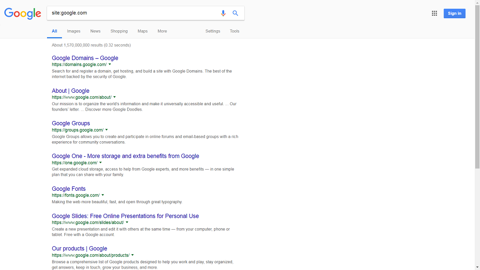Open the More search menu
The height and width of the screenshot is (270, 480).
[x=162, y=31]
